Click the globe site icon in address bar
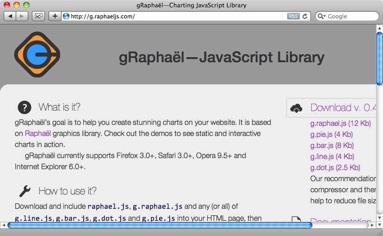 pyautogui.click(x=66, y=16)
